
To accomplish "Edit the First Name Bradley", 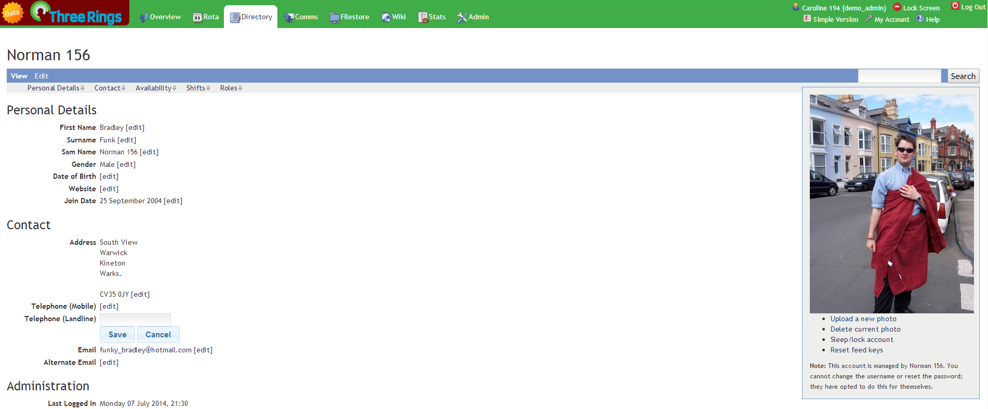I will (135, 127).
